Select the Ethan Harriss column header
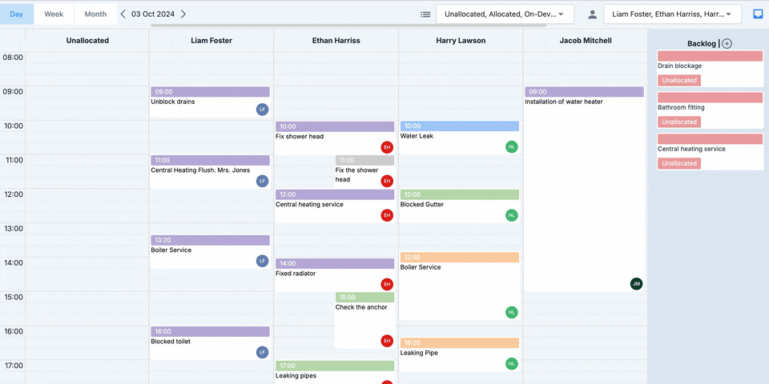 (x=336, y=41)
